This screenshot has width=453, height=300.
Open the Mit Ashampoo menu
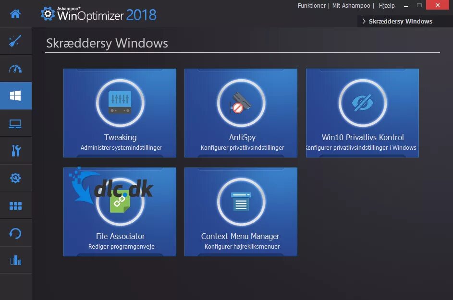click(351, 5)
